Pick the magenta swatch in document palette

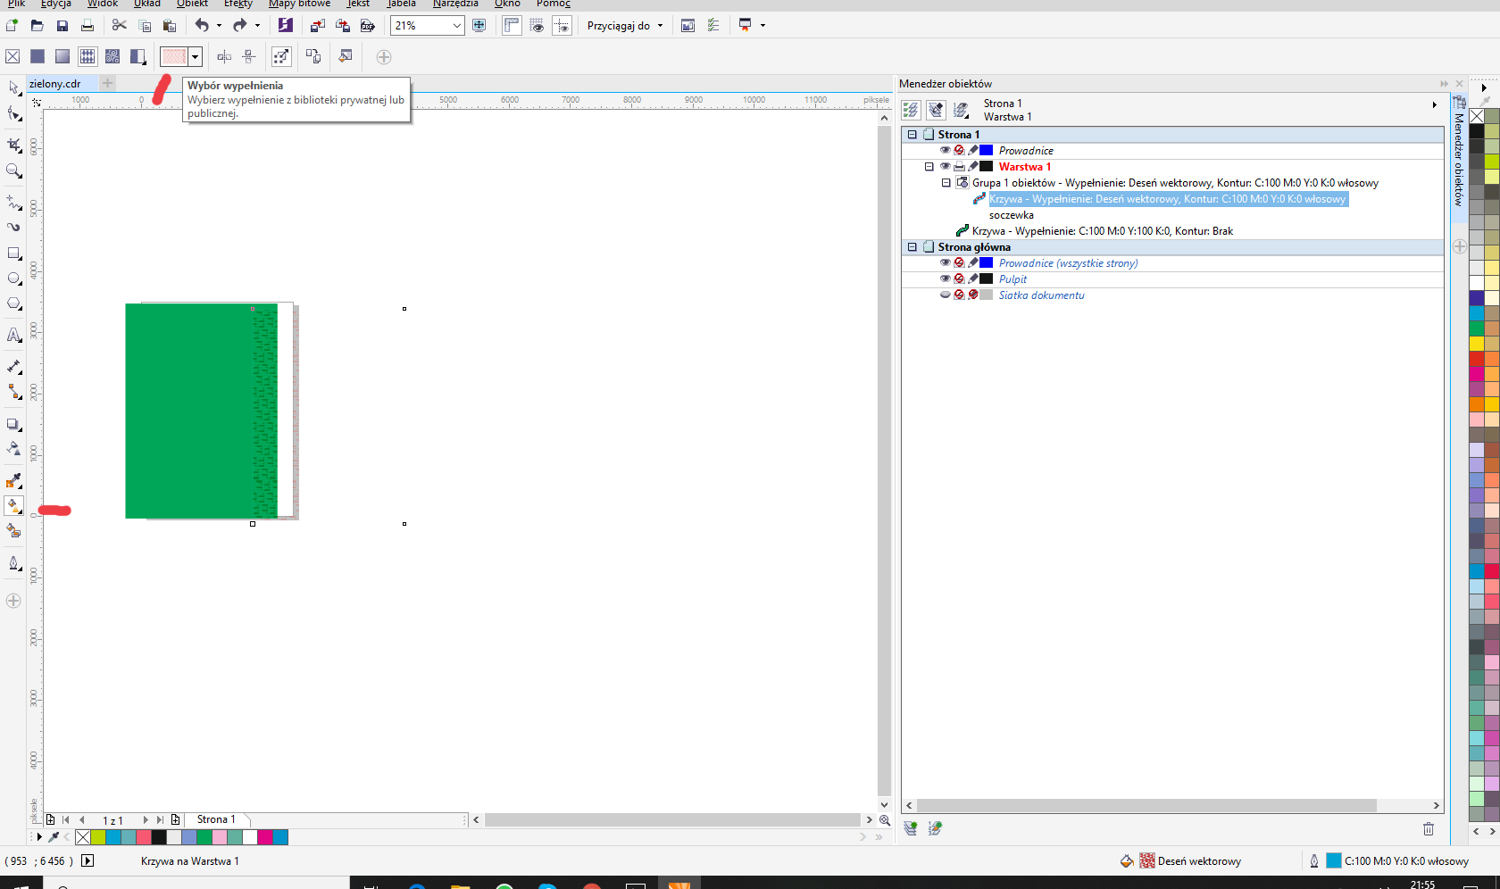pyautogui.click(x=265, y=837)
